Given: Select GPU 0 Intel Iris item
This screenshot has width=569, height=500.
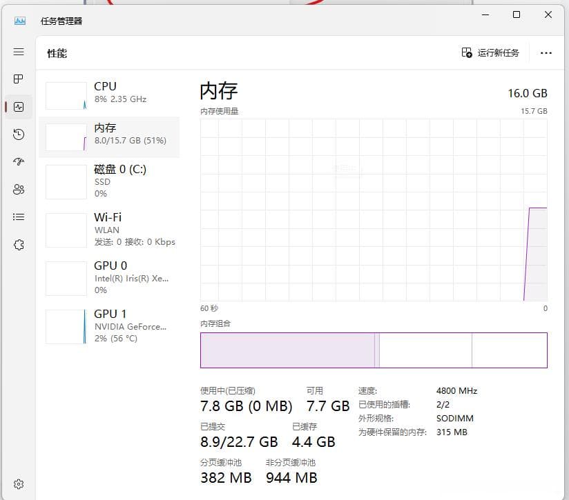Looking at the screenshot, I should click(x=109, y=278).
